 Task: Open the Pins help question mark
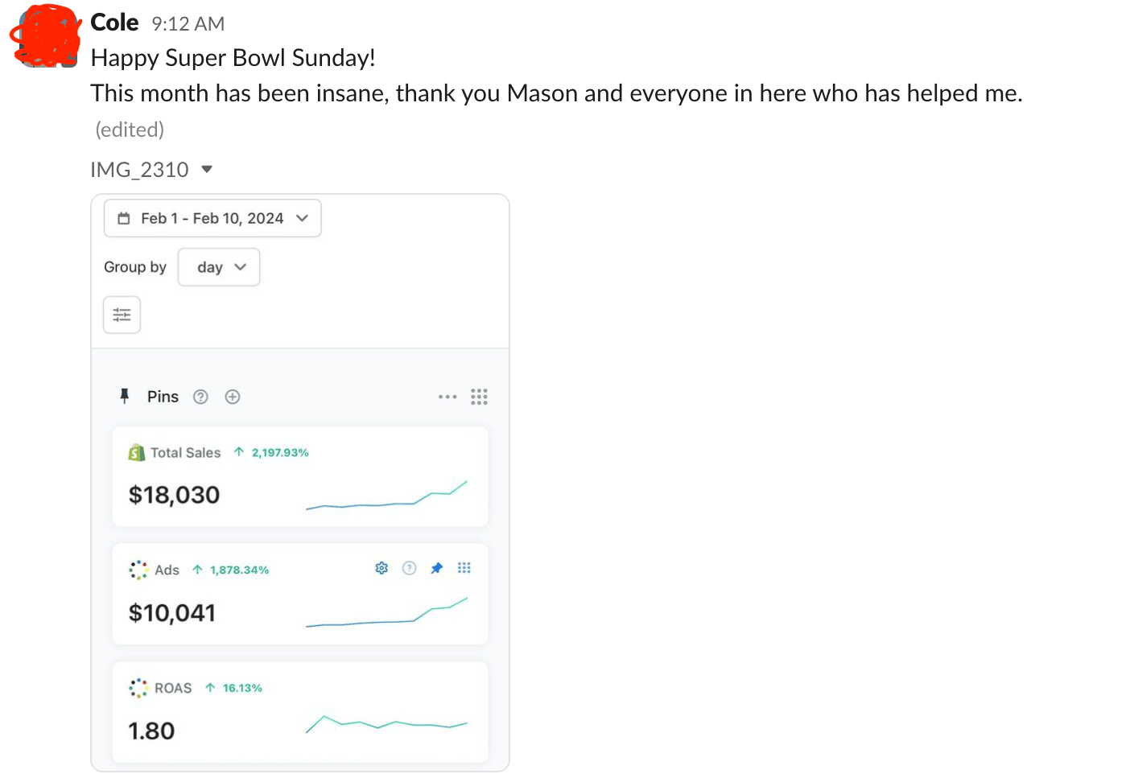point(201,397)
